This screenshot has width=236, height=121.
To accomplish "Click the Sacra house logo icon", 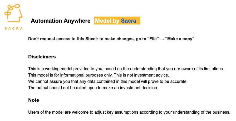I will (13, 13).
